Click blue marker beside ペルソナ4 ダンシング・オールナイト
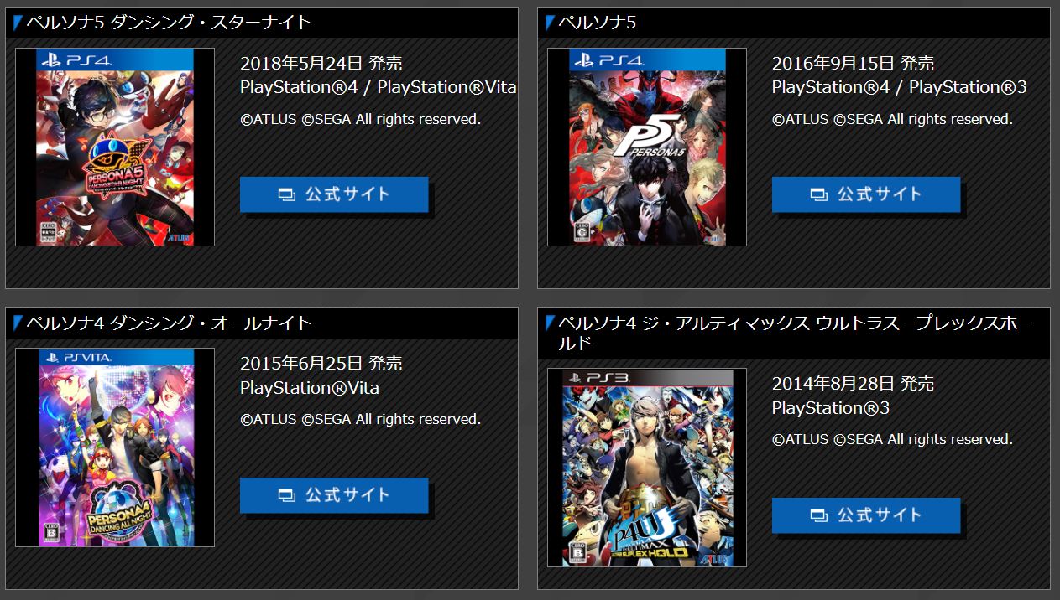This screenshot has height=600, width=1060. point(18,323)
